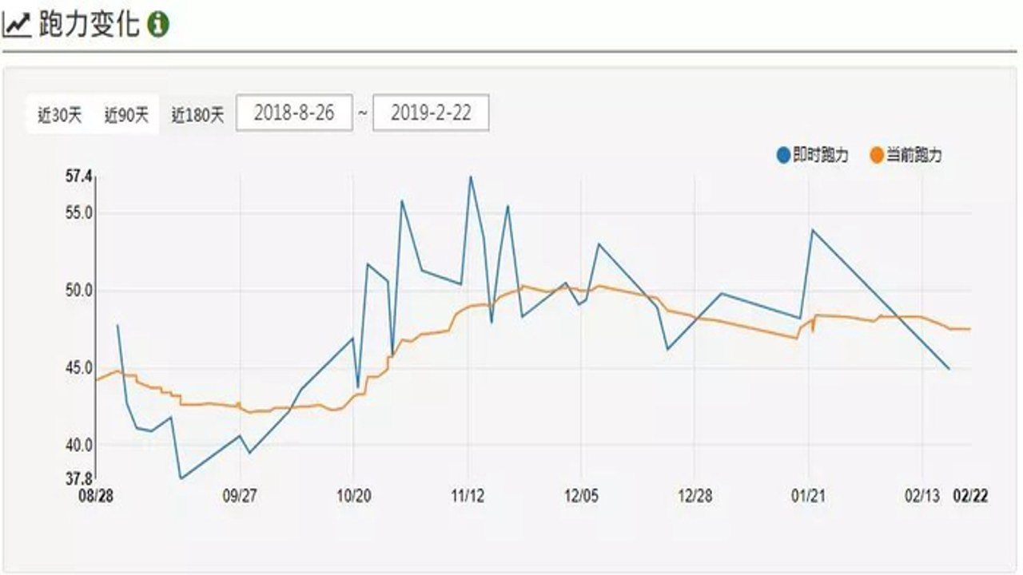Click the 57.4 y-axis maximum label

coord(78,176)
